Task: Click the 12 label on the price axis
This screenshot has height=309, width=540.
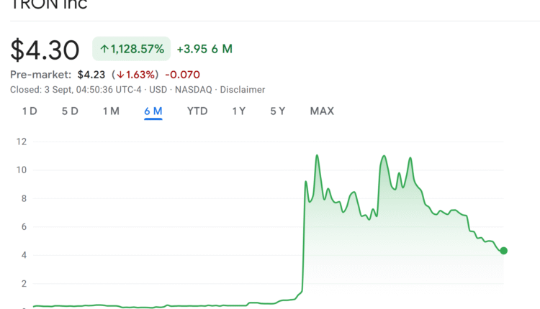Action: point(22,142)
